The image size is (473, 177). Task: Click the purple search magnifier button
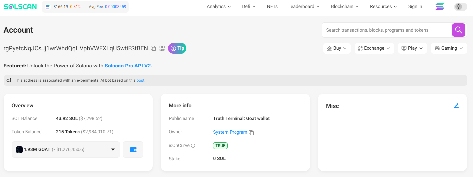458,30
